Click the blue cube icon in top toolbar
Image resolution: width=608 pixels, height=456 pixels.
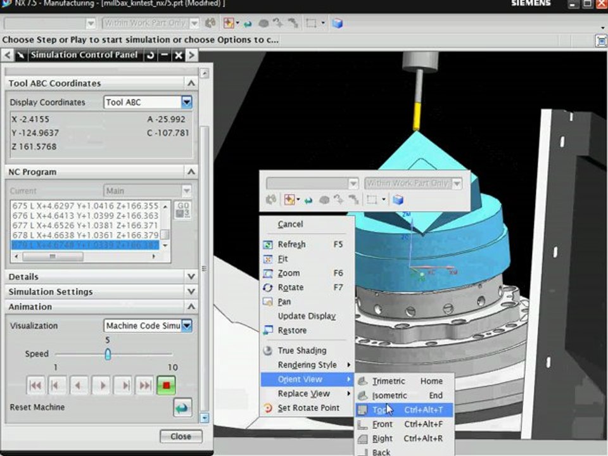338,23
